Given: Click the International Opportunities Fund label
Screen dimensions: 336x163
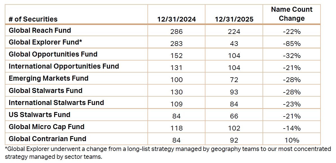Looking at the screenshot, I should [64, 66].
